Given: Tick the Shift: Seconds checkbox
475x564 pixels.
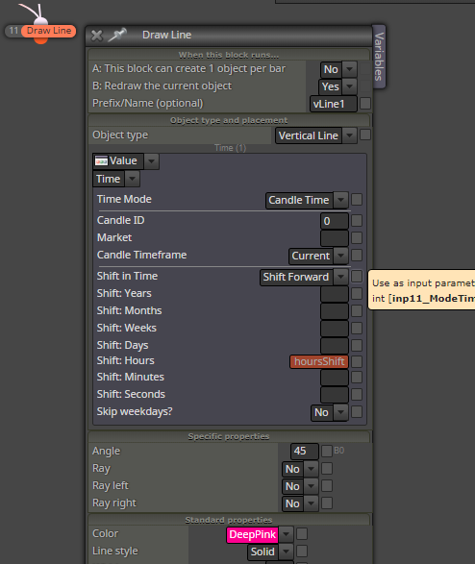Looking at the screenshot, I should pos(357,394).
